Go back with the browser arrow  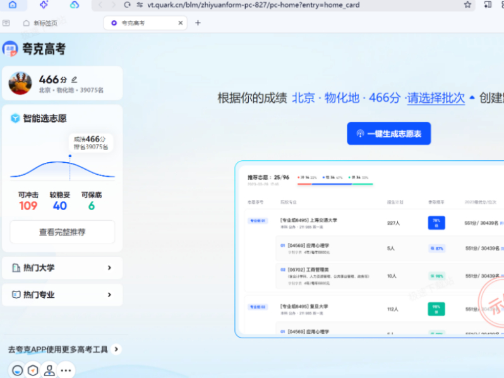[100, 5]
